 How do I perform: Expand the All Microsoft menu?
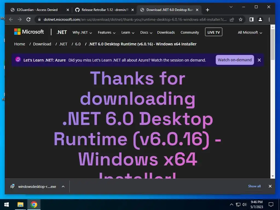click(250, 33)
